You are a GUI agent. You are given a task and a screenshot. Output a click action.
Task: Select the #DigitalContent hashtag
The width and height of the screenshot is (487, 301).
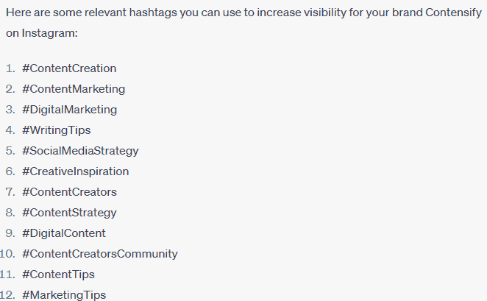63,233
